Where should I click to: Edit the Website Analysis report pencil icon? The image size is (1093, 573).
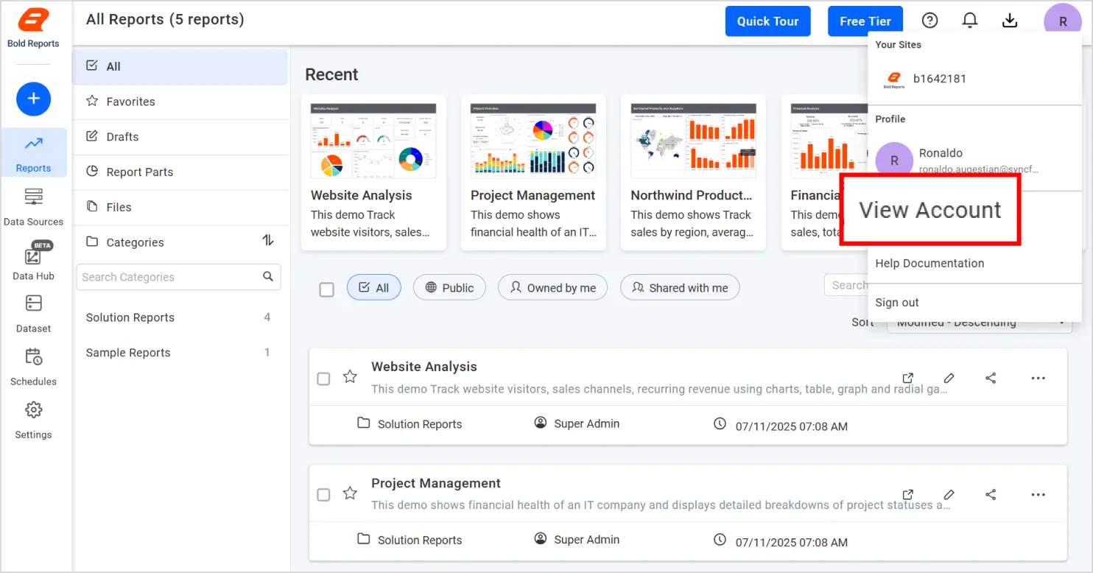949,378
